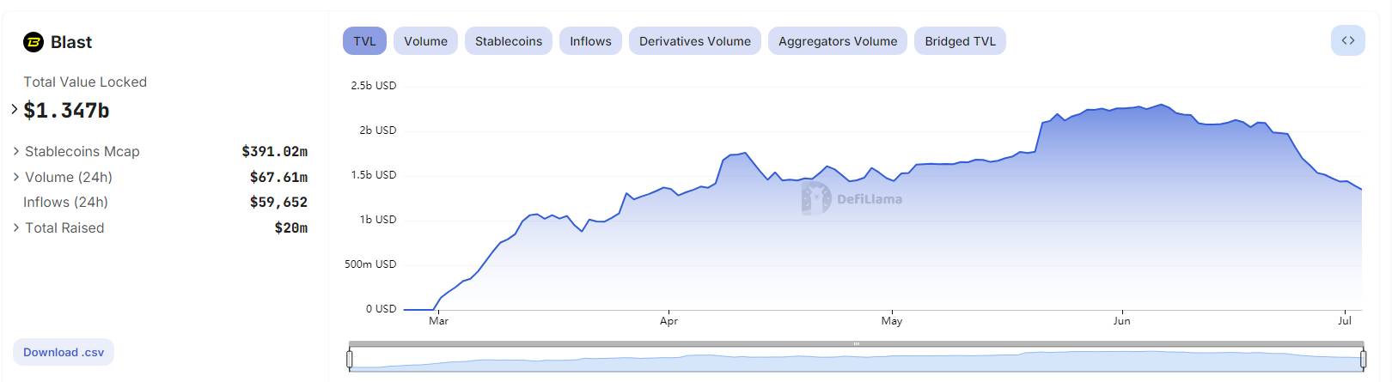Expand the Total Value Locked breakdown chevron

click(15, 109)
